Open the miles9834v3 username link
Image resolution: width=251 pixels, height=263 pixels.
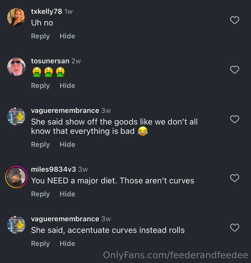click(53, 169)
